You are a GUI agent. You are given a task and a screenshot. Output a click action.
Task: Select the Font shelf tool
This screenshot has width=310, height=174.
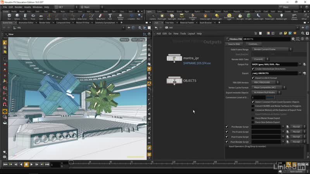110,17
